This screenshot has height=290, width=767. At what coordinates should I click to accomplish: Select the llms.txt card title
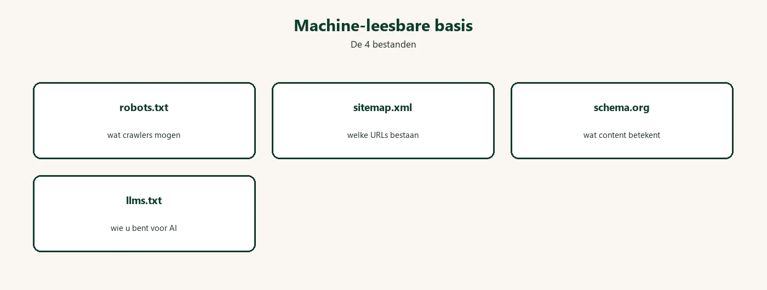(x=144, y=200)
